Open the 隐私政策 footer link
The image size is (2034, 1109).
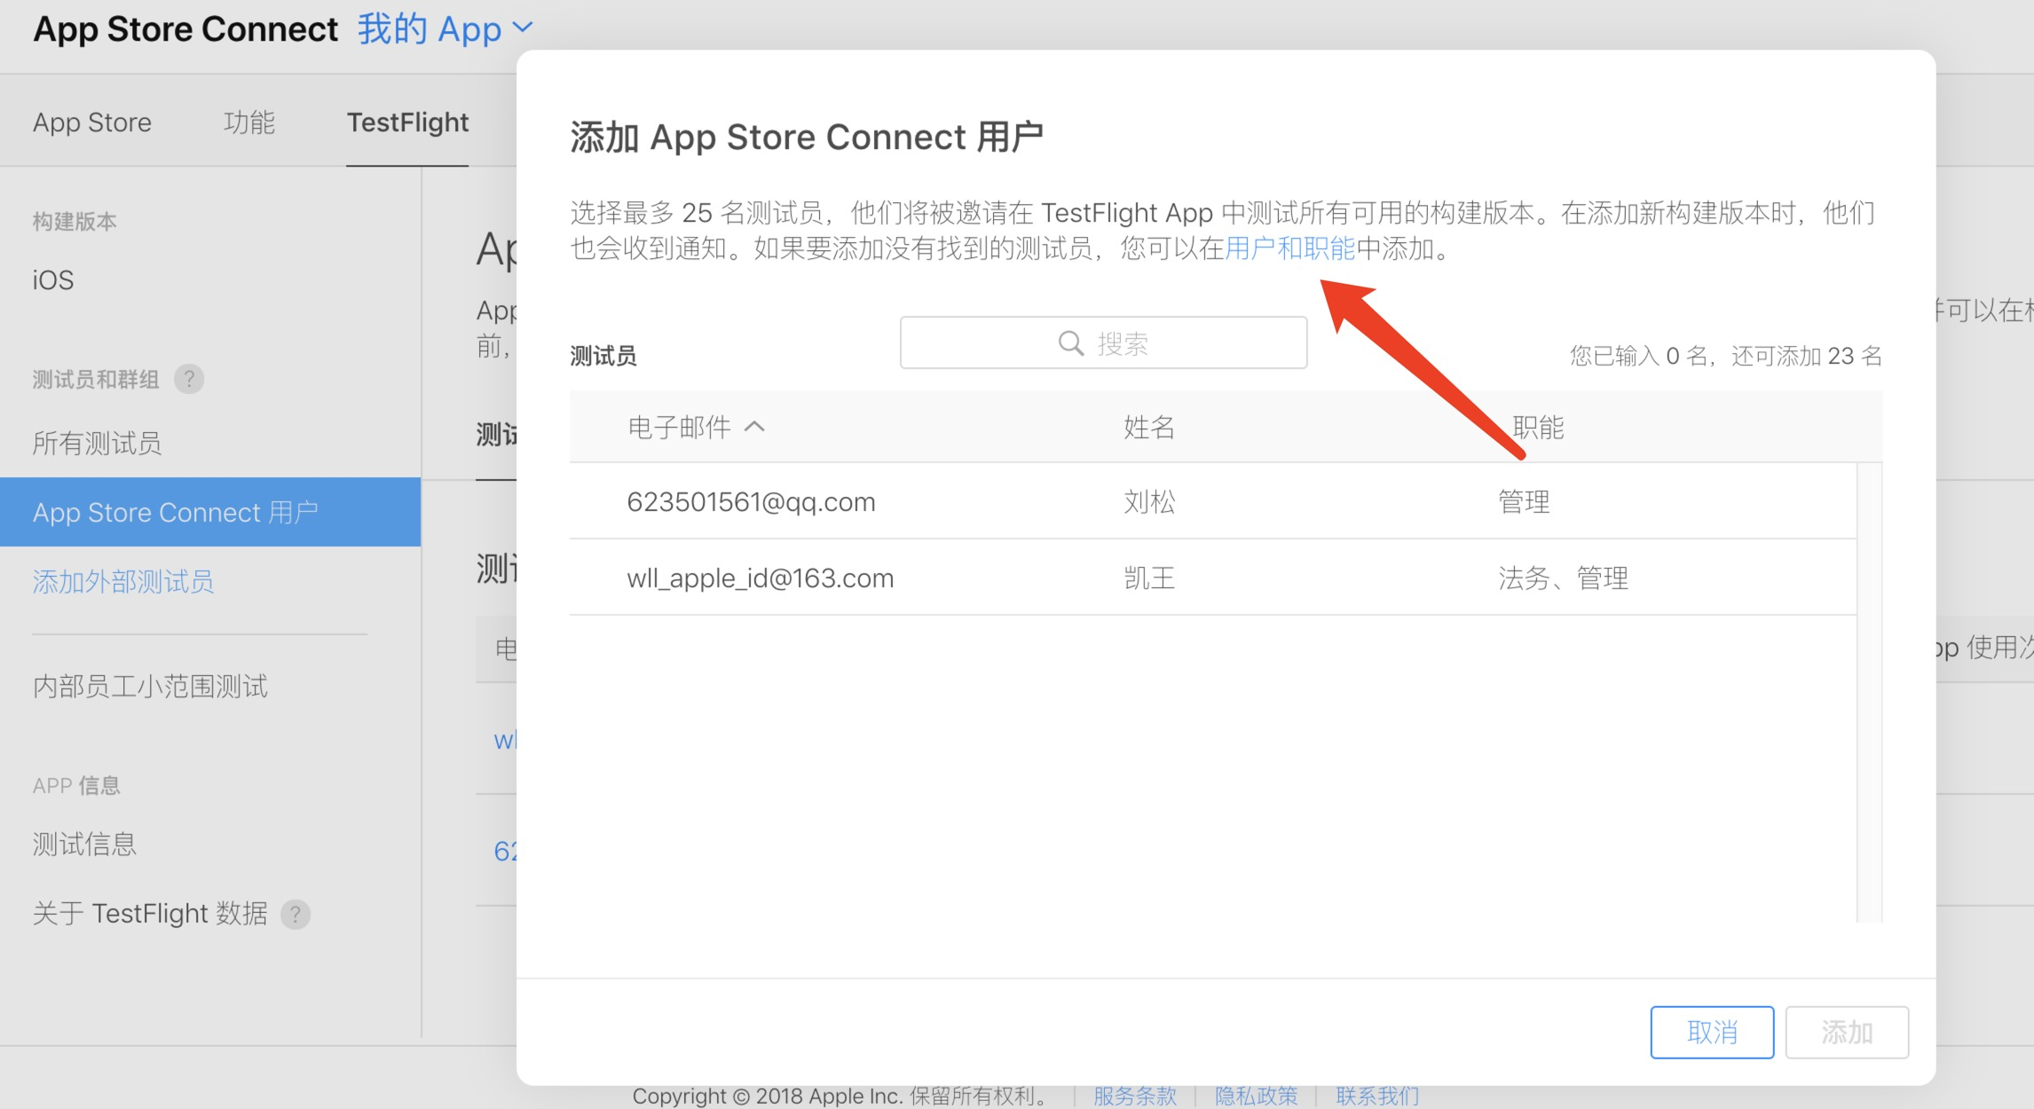[1256, 1097]
